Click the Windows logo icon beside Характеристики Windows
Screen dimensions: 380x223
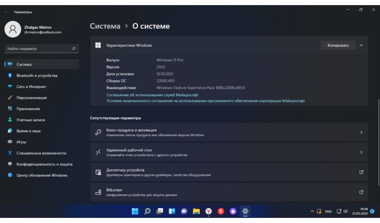click(x=98, y=45)
